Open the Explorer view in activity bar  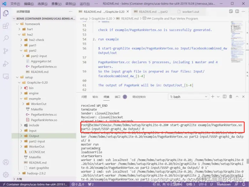(x=6, y=13)
